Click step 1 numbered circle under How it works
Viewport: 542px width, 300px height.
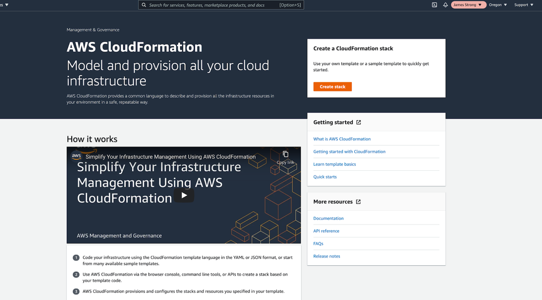click(76, 257)
